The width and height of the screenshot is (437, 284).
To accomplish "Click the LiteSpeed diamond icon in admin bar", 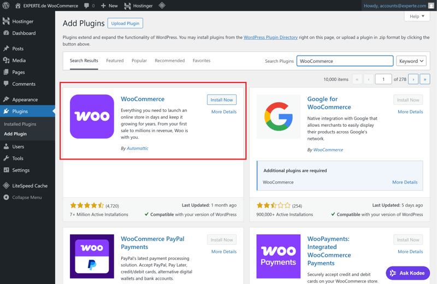I will pos(162,5).
